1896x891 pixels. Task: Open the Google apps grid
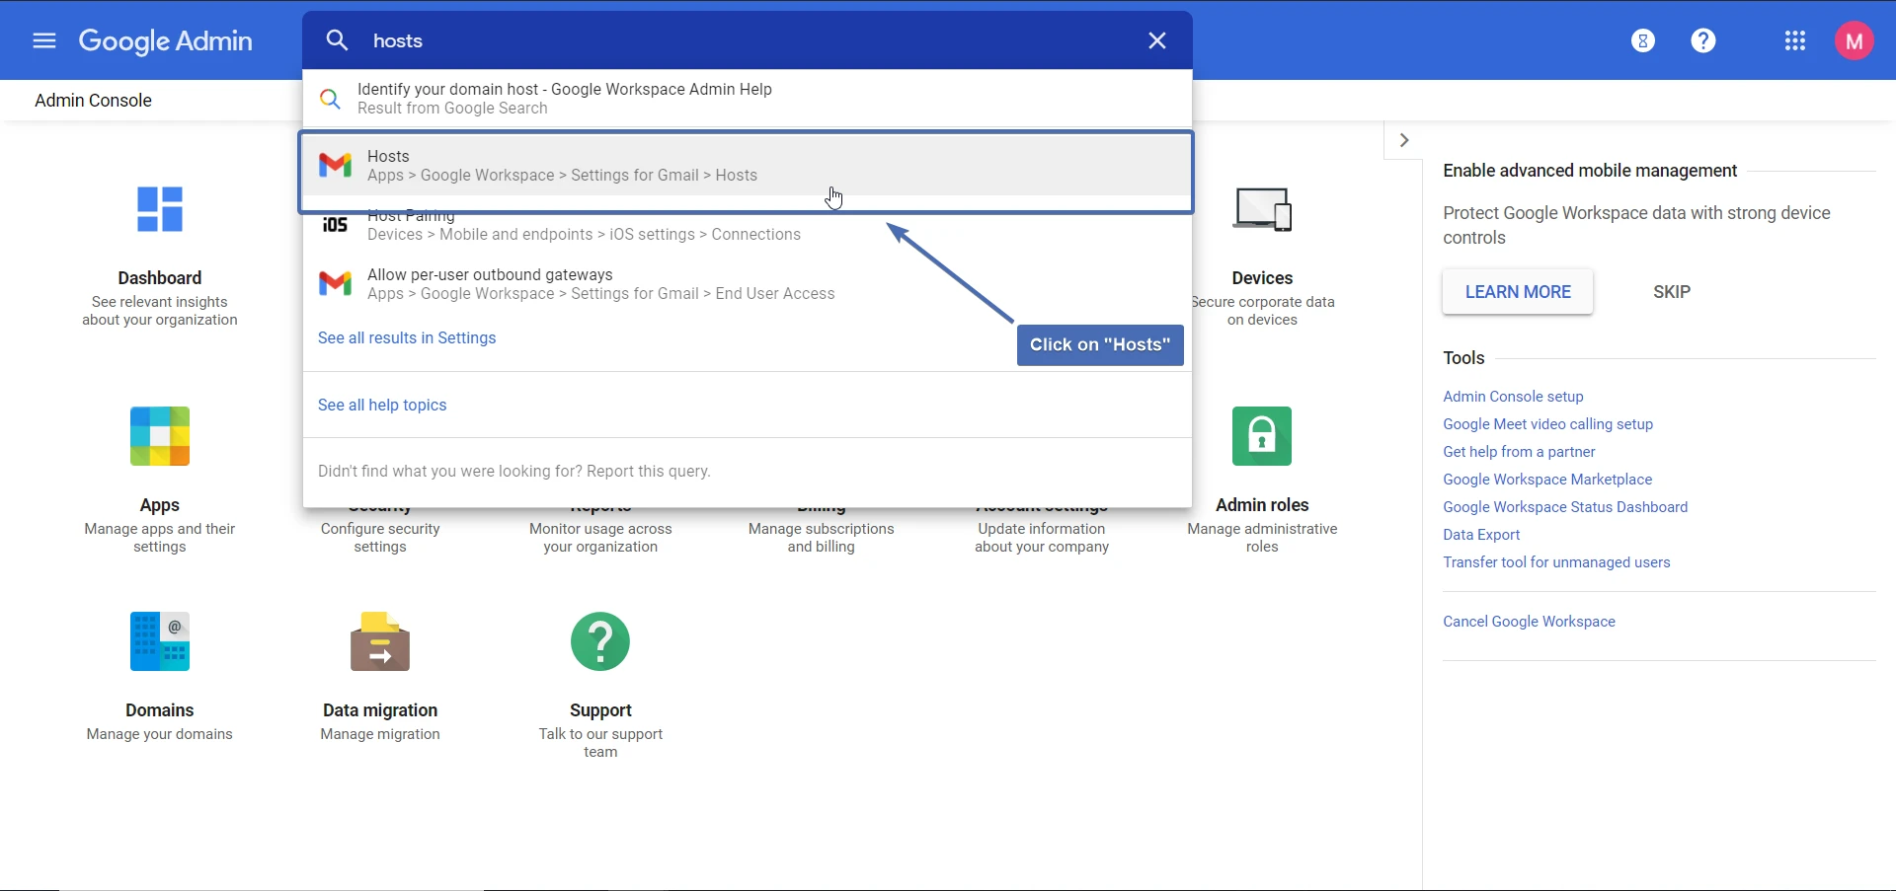tap(1794, 40)
